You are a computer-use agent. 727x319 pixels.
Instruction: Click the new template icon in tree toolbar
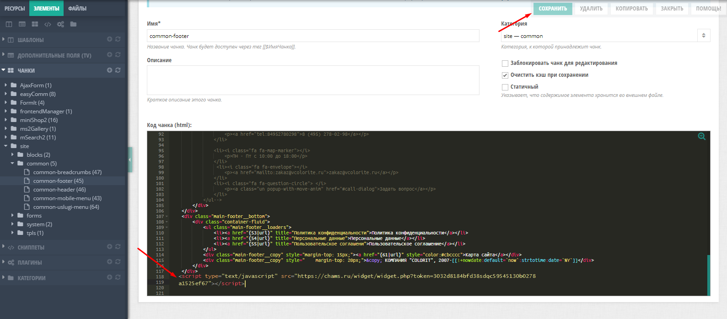tap(9, 24)
